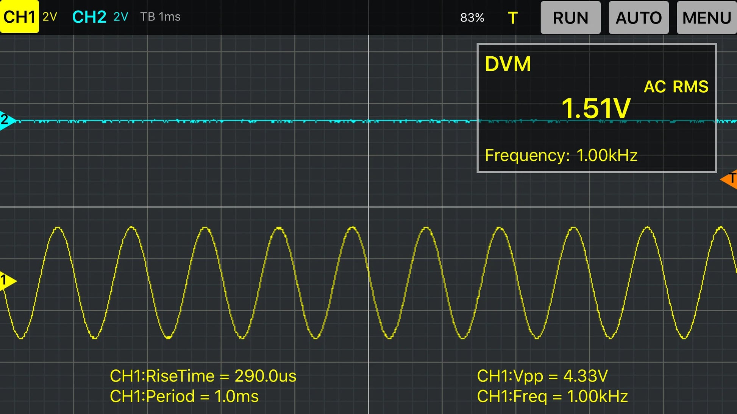Select the CH1 yellow channel button
This screenshot has width=737, height=414.
pyautogui.click(x=19, y=17)
